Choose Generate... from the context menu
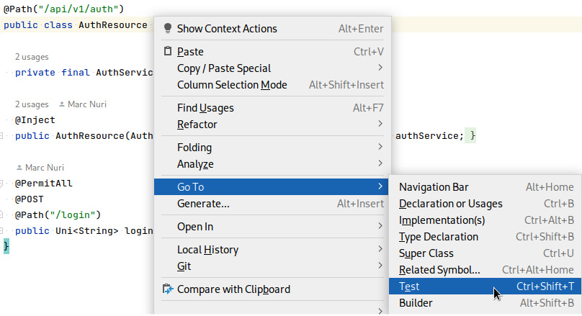 coord(272,204)
